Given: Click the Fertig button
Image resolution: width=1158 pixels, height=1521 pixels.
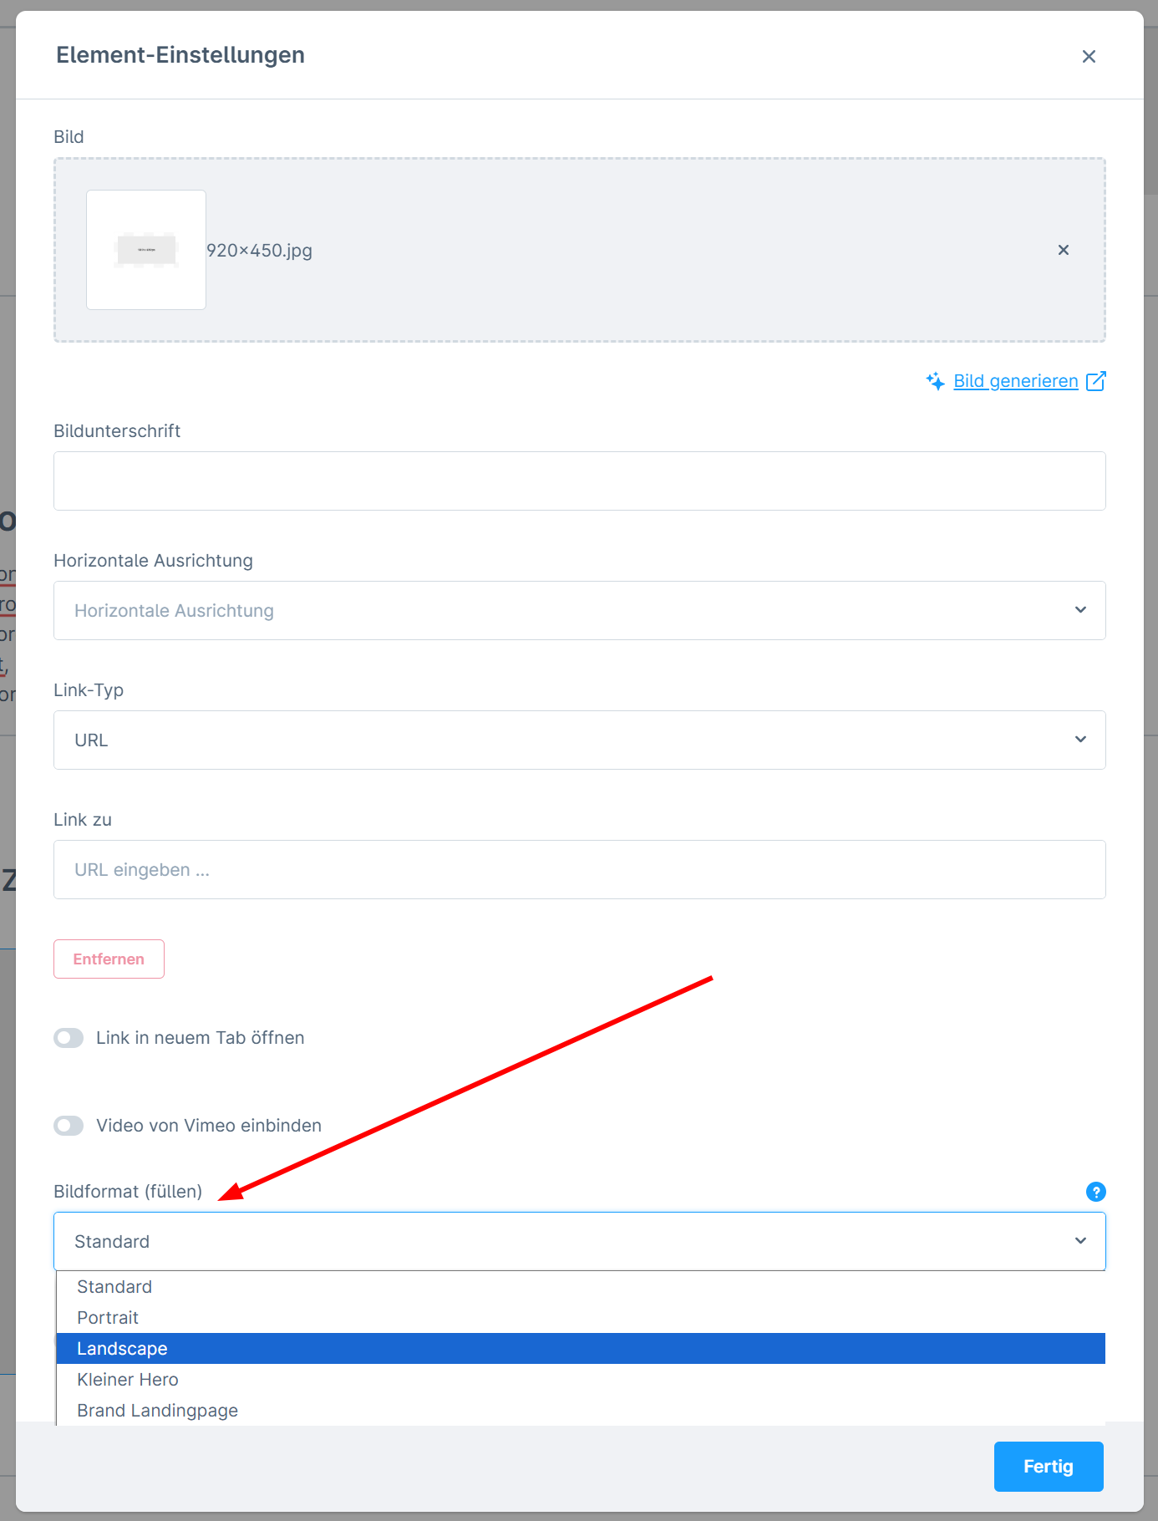Looking at the screenshot, I should (1049, 1467).
